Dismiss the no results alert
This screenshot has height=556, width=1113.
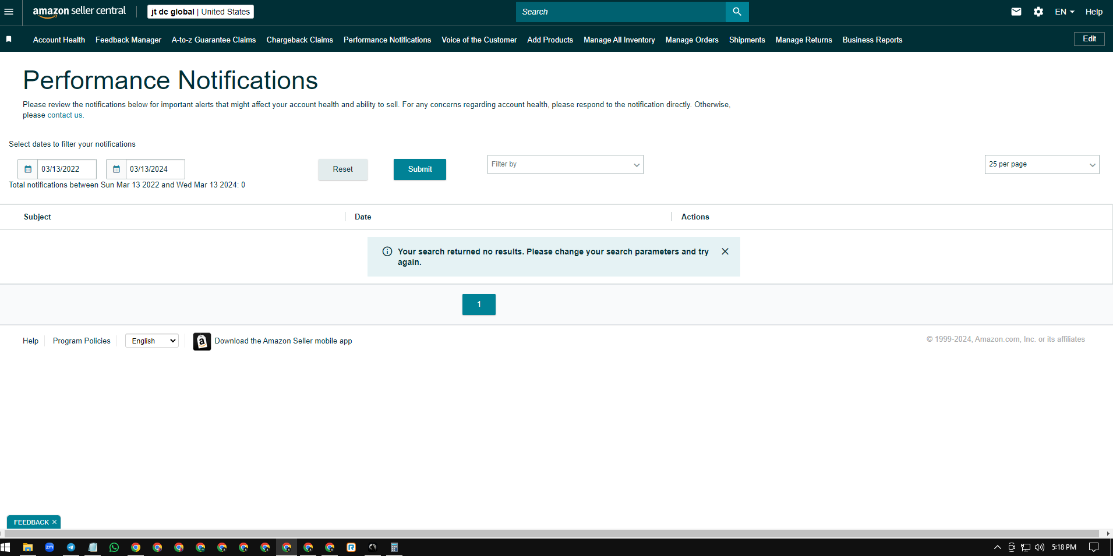click(725, 252)
